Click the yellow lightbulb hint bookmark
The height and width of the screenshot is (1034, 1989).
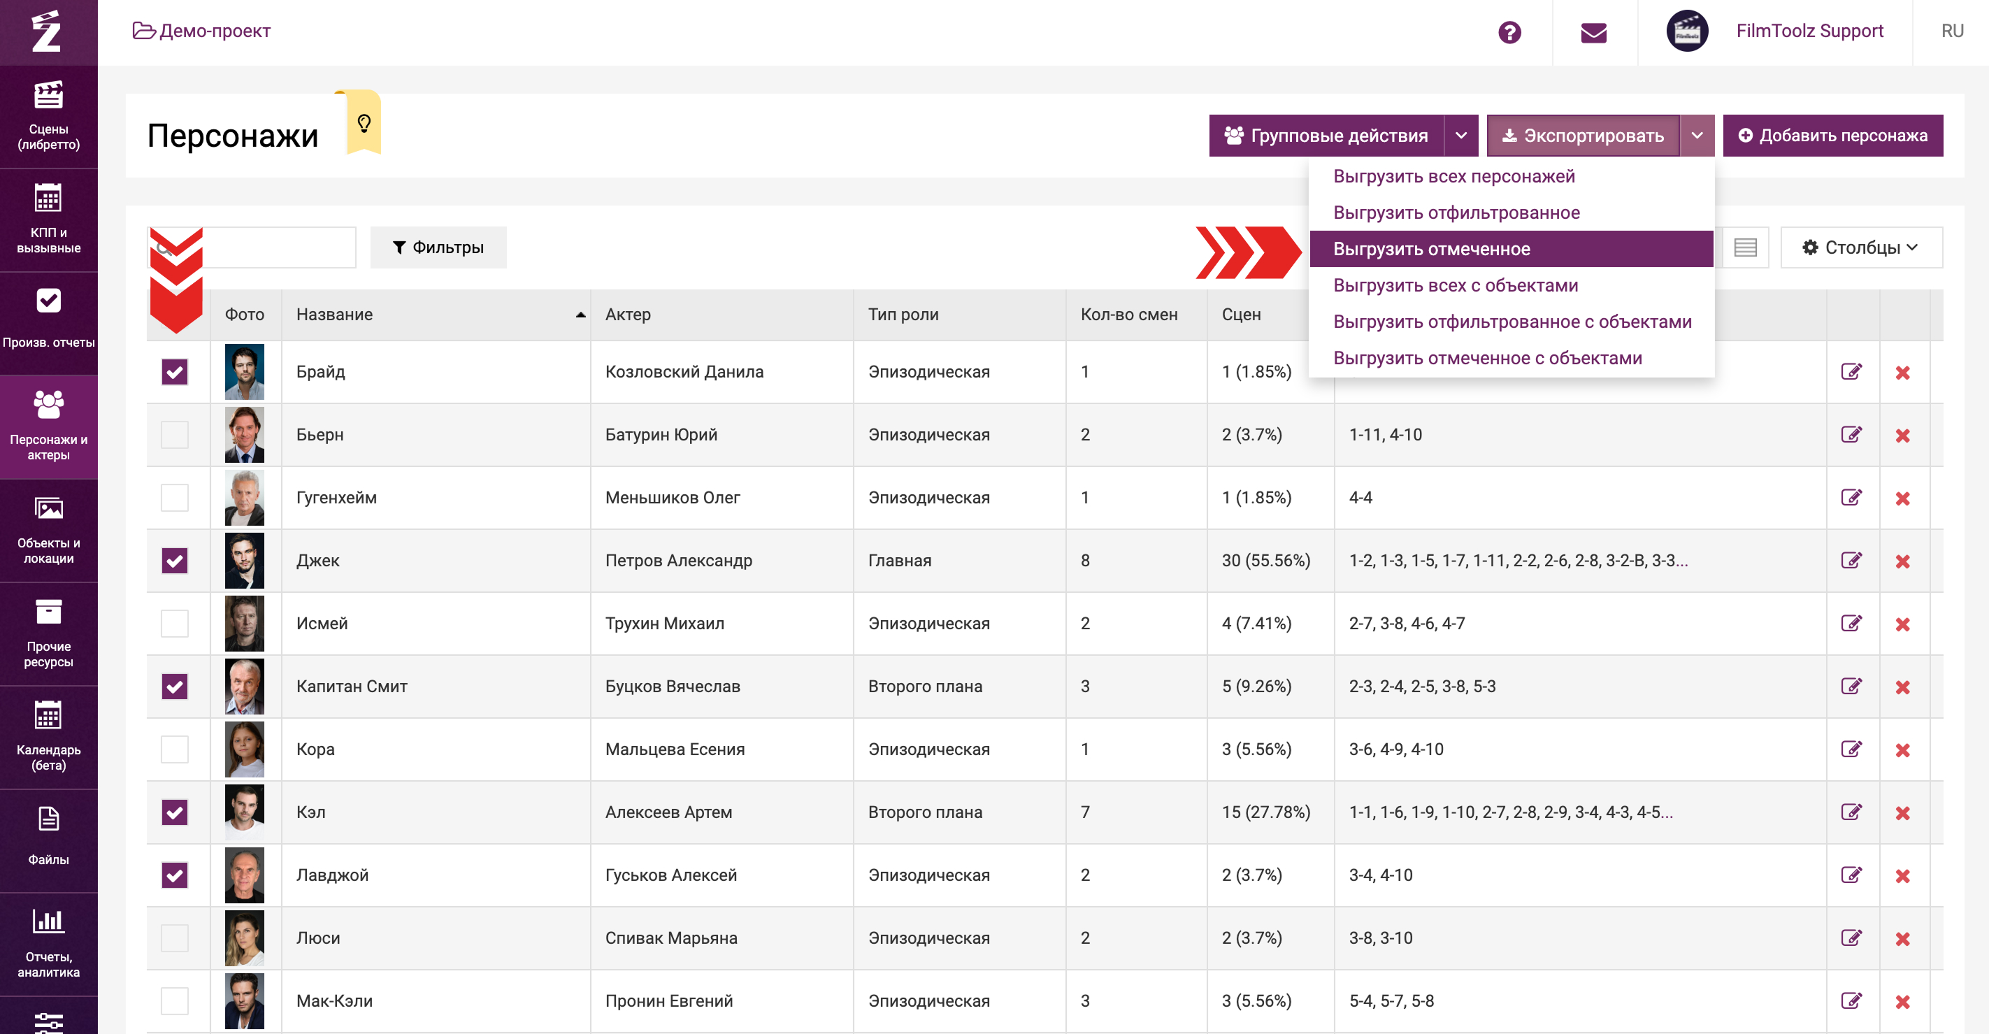click(x=364, y=123)
